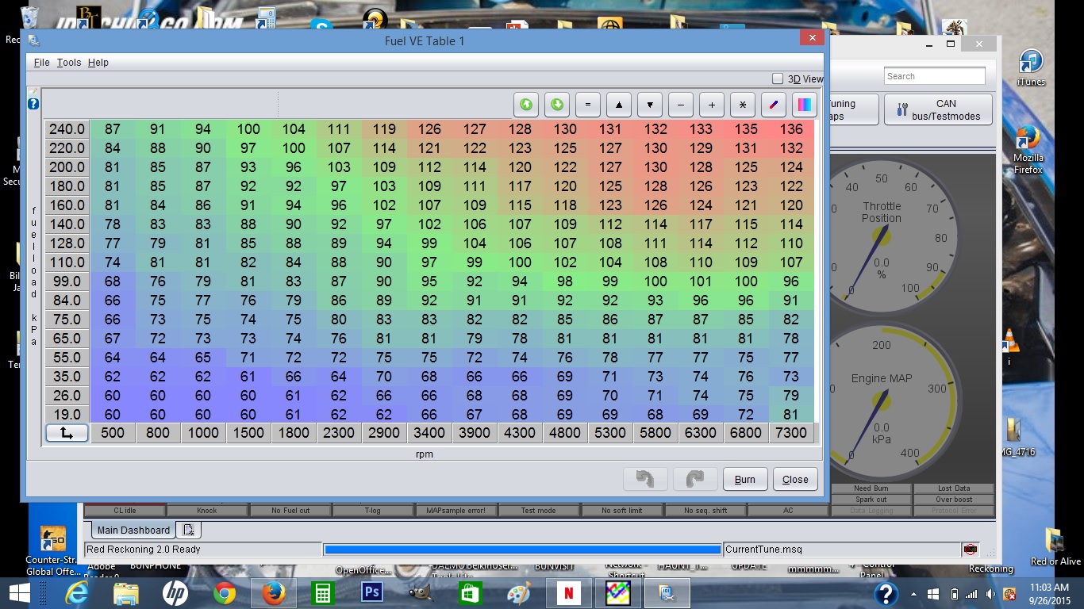This screenshot has width=1084, height=609.
Task: Switch to the Main Dashboard tab
Action: [x=133, y=530]
